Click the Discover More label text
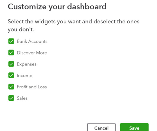Image resolution: width=157 pixels, height=131 pixels. [32, 53]
